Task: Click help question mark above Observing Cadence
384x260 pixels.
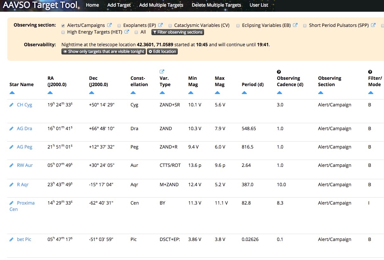Action: (279, 72)
